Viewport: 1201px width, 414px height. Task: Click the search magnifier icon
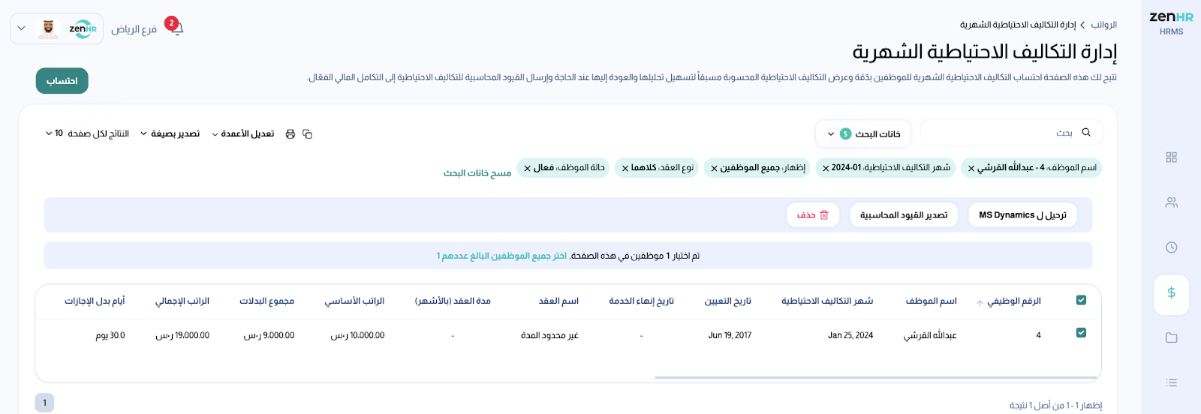[x=1085, y=133]
